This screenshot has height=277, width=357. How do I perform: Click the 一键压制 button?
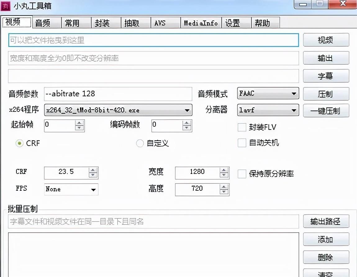tap(326, 111)
